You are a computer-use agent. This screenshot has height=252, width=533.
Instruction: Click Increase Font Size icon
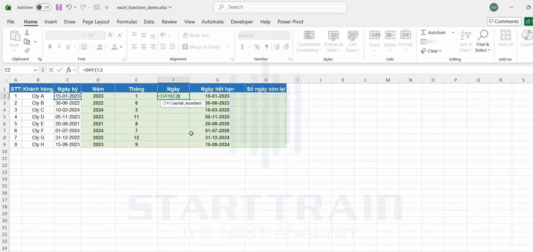pyautogui.click(x=111, y=35)
